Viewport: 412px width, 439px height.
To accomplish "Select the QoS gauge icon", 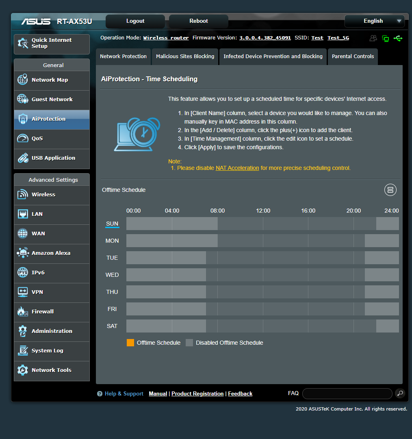I will (24, 139).
